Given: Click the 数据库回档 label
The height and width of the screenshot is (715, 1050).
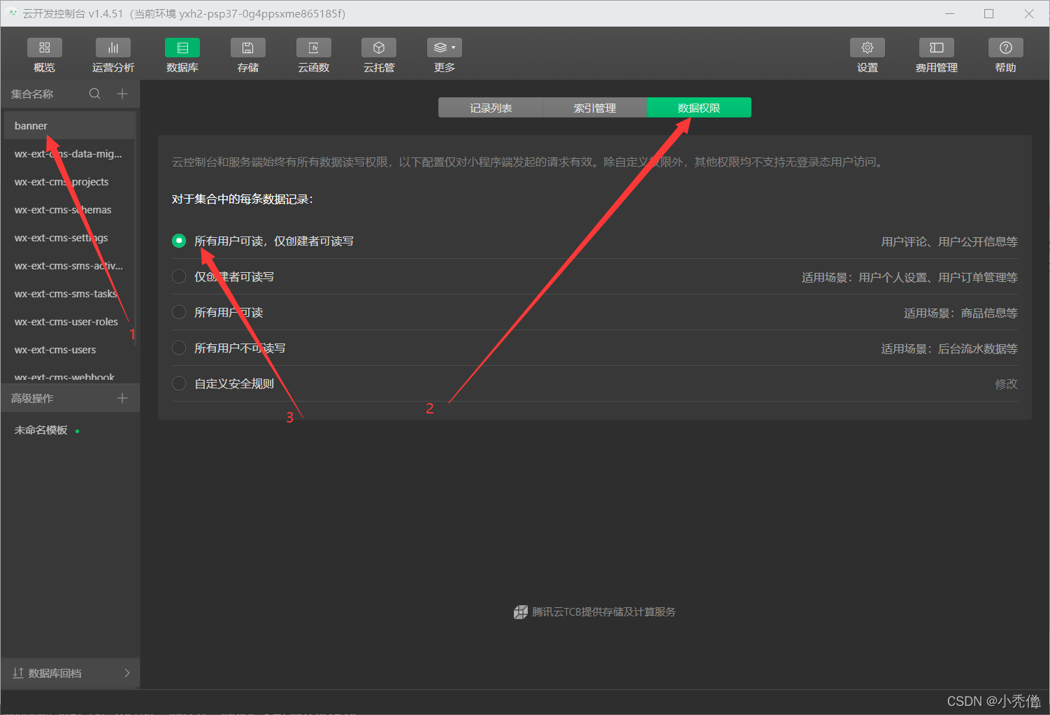Looking at the screenshot, I should click(x=55, y=673).
